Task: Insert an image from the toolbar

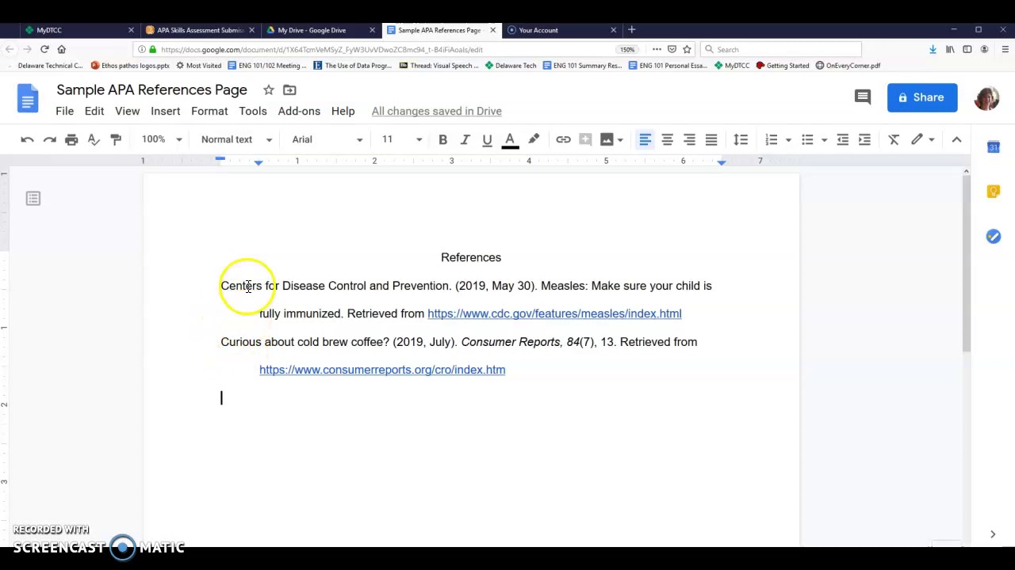Action: click(x=607, y=139)
